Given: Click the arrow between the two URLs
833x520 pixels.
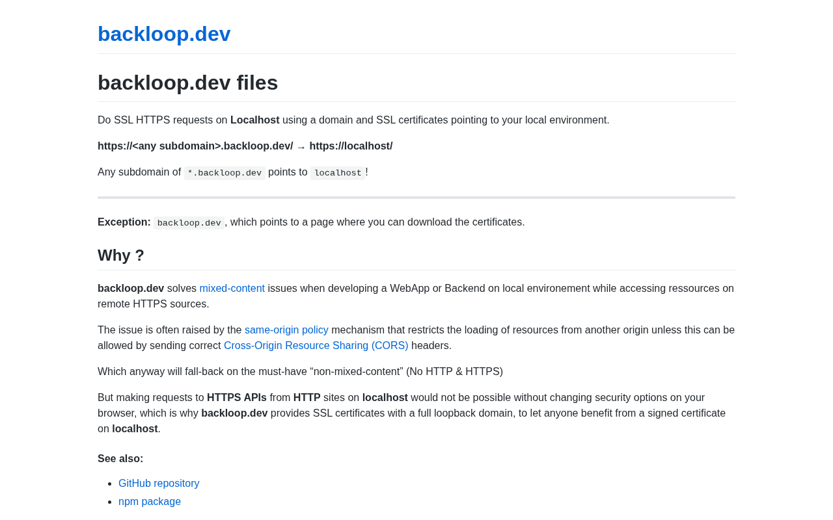Looking at the screenshot, I should tap(301, 147).
